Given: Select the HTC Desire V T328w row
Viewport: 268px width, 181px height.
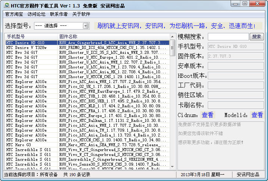Looking at the screenshot, I should 87,47.
